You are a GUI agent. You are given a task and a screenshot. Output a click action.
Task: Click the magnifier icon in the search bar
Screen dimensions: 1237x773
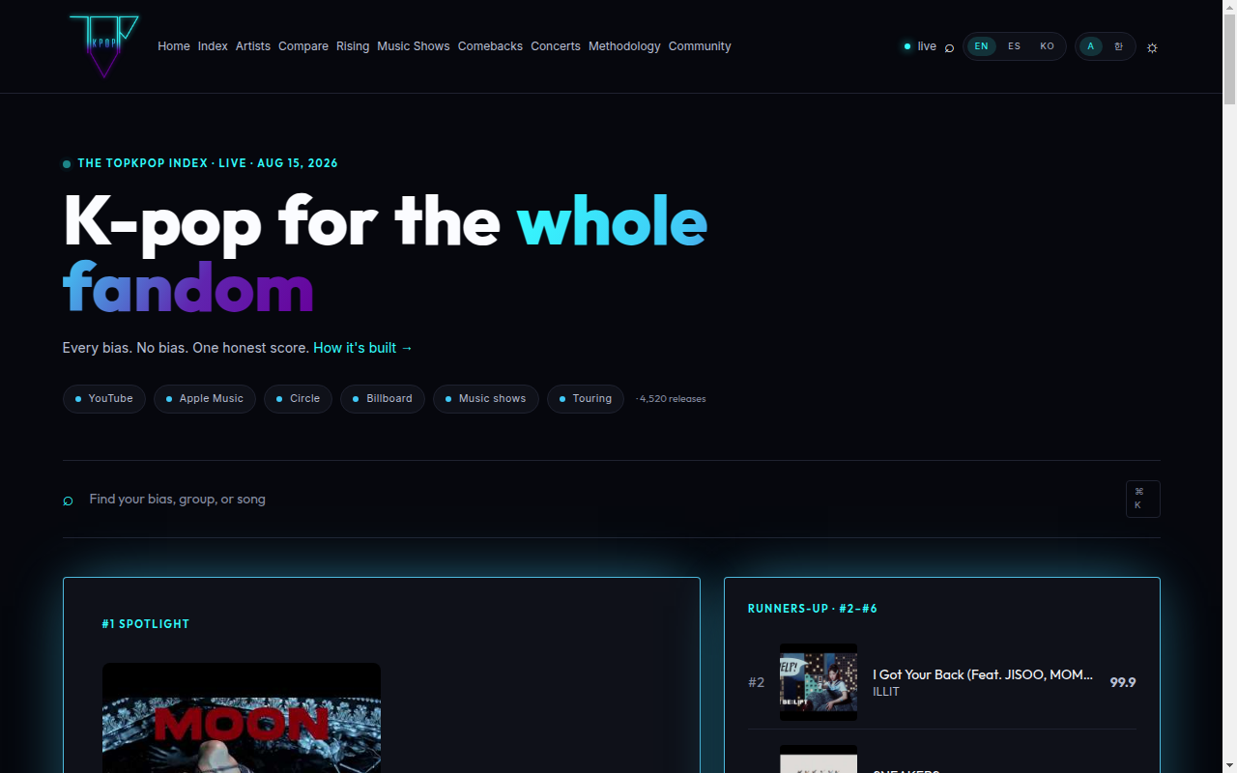(x=69, y=501)
